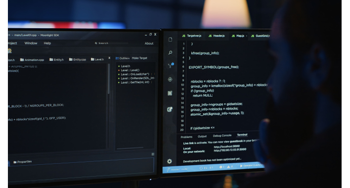
Task: Click the small grid icon above the Properties panel
Action: pyautogui.click(x=153, y=154)
